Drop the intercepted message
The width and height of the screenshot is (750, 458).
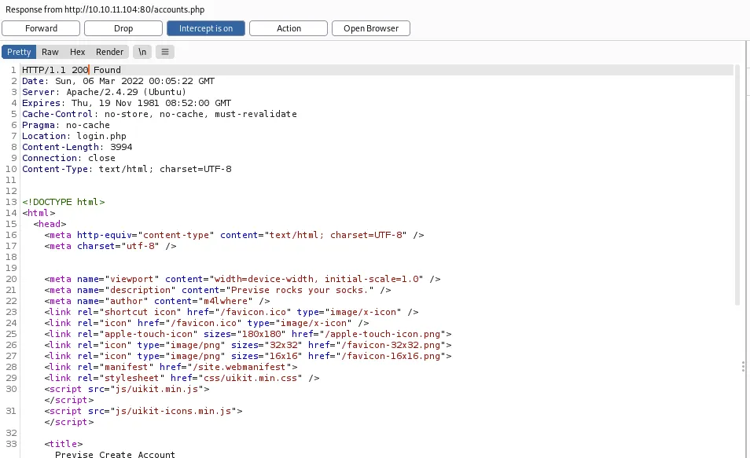123,27
